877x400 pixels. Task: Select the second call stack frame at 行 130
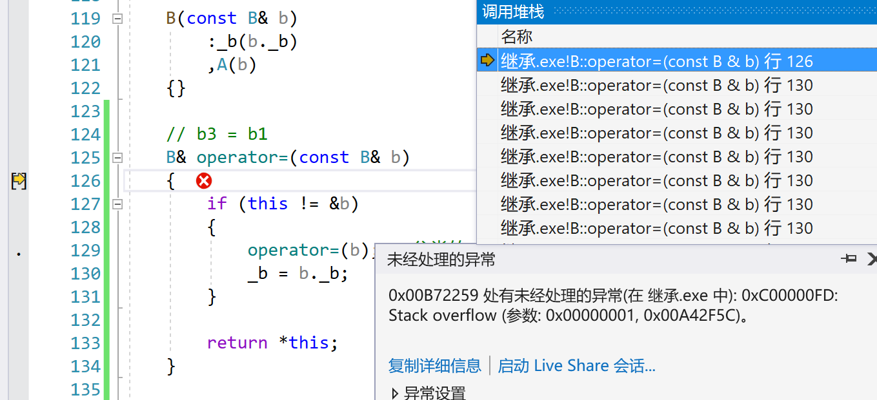[x=645, y=84]
